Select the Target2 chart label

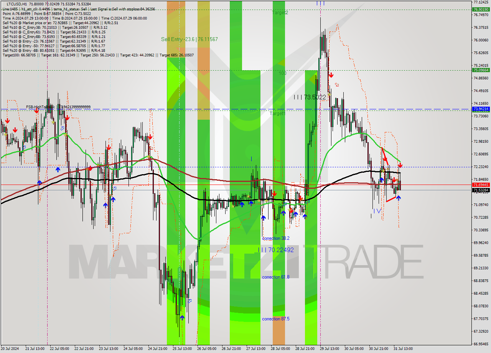[280, 13]
